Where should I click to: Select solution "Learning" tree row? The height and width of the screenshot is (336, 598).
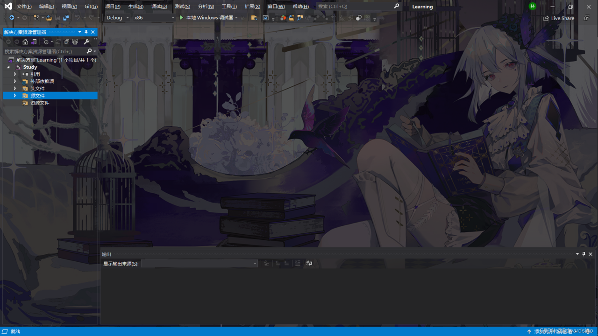(50, 60)
